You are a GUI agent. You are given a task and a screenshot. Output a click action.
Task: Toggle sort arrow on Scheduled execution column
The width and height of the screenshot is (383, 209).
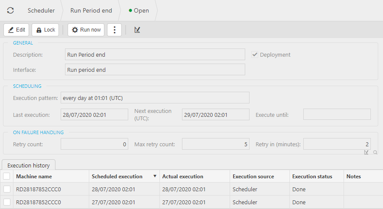tap(155, 176)
